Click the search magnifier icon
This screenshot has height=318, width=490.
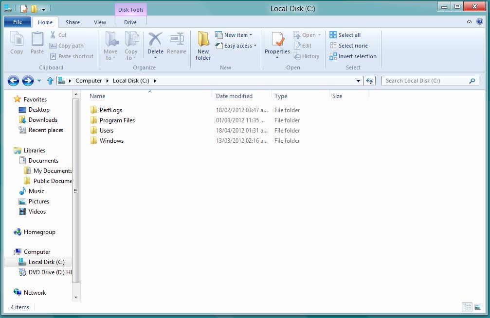(x=472, y=81)
